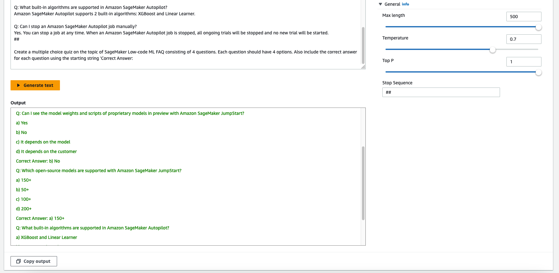The height and width of the screenshot is (273, 559).
Task: Edit the Max length value field
Action: click(x=524, y=17)
